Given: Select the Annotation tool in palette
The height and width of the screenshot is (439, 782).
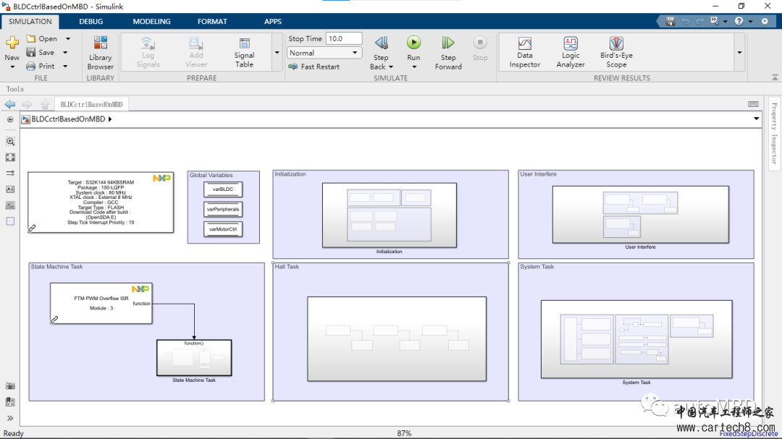Looking at the screenshot, I should [10, 189].
